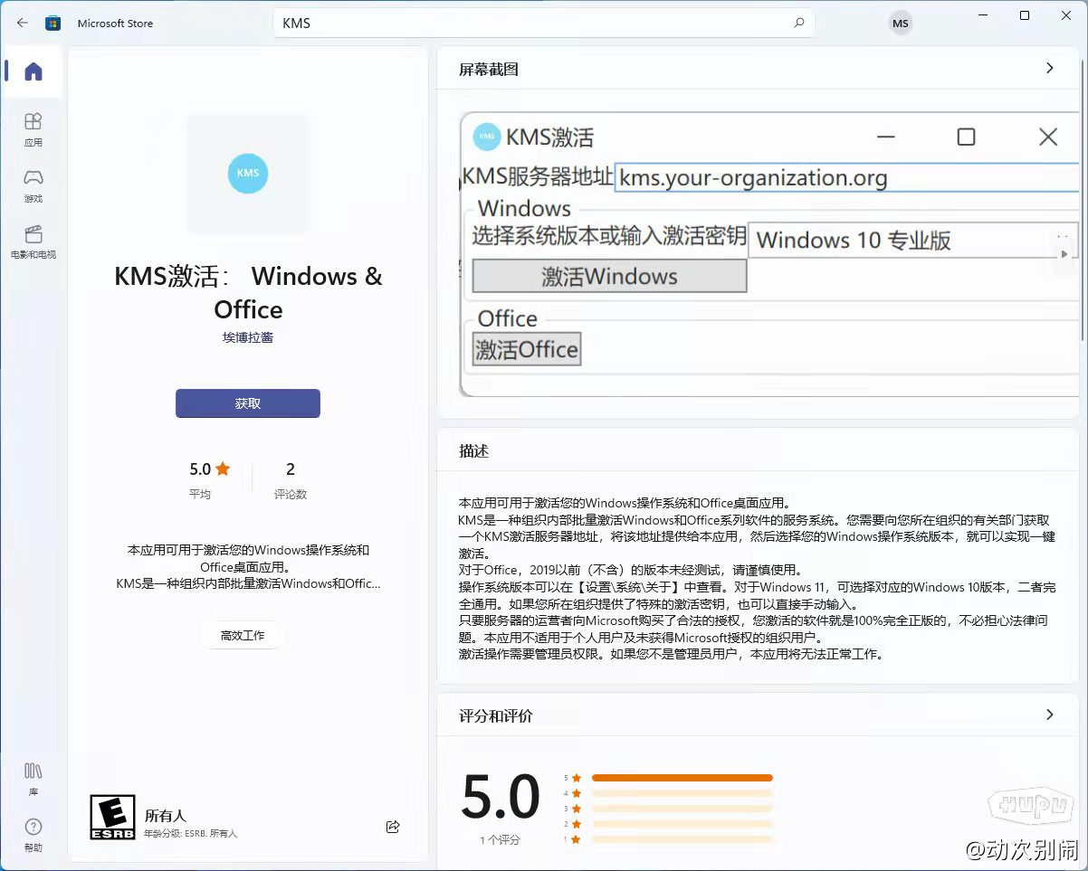This screenshot has width=1088, height=871.
Task: Minimize the Microsoft Store window
Action: tap(983, 15)
